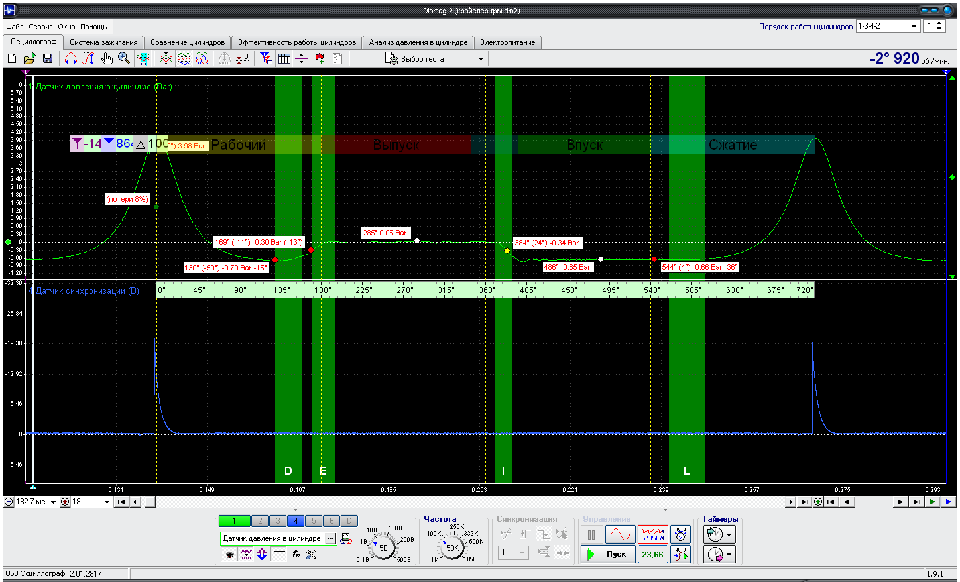The image size is (960, 582).
Task: Open the Сервис menu
Action: 41,27
